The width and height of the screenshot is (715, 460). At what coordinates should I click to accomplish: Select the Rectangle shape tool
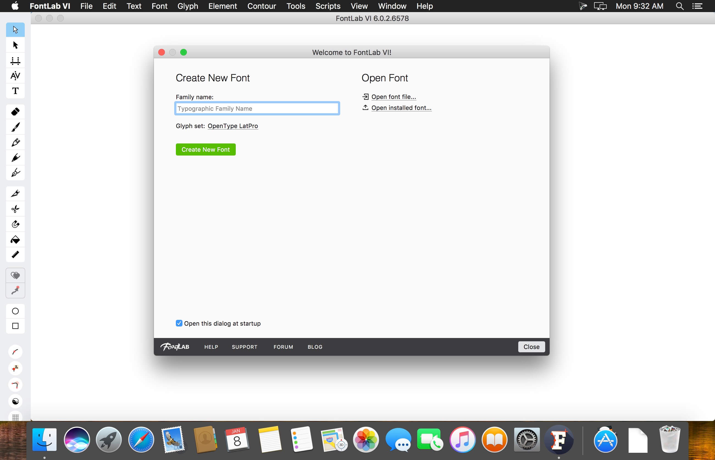(15, 326)
